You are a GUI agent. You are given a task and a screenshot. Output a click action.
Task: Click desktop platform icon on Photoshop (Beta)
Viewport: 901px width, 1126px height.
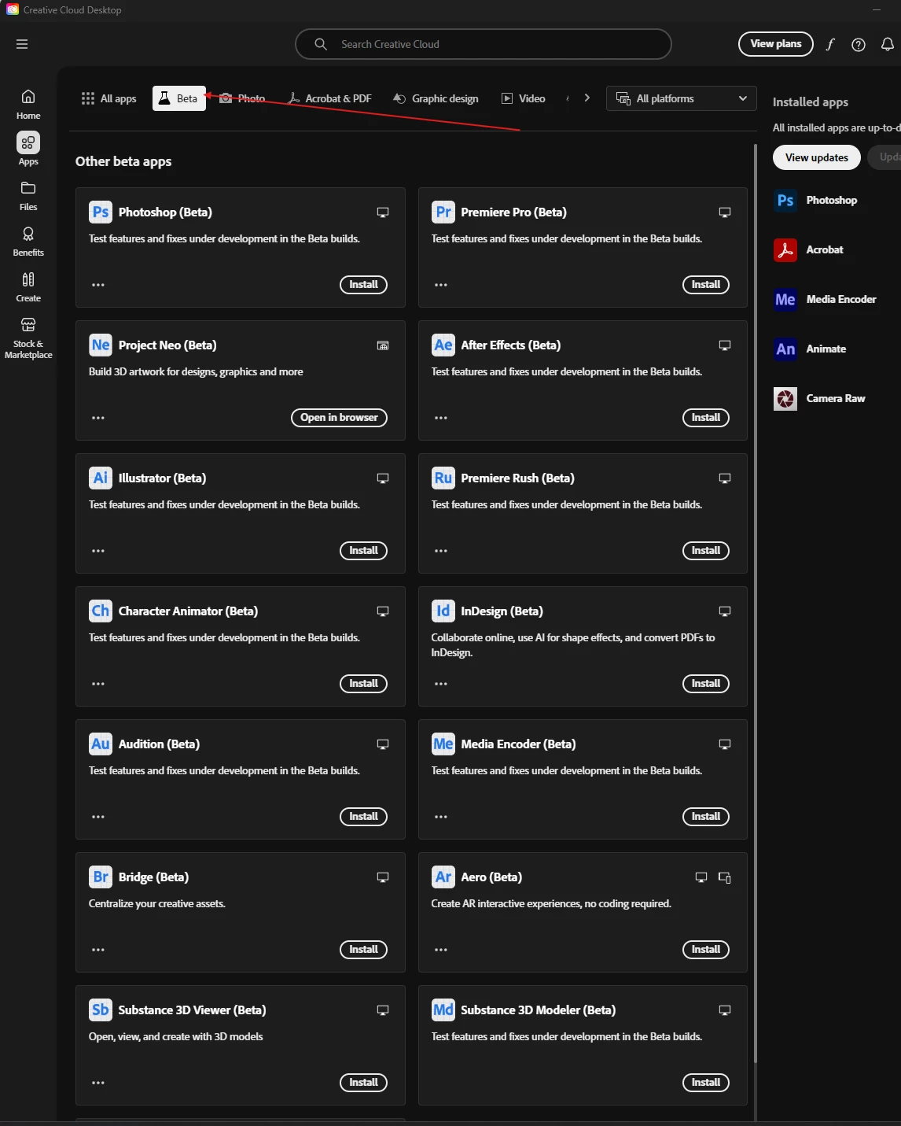tap(383, 212)
